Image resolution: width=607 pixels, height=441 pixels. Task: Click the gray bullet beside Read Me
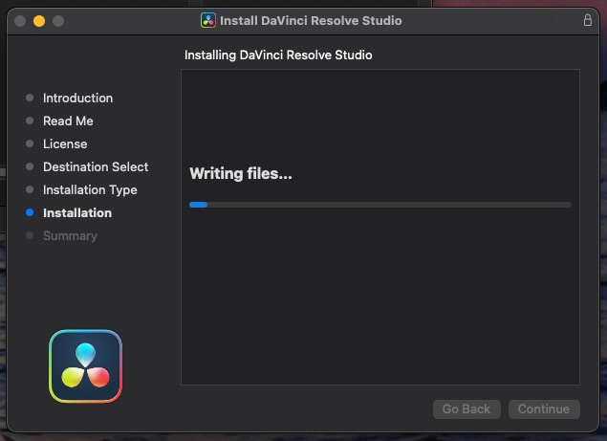coord(30,121)
